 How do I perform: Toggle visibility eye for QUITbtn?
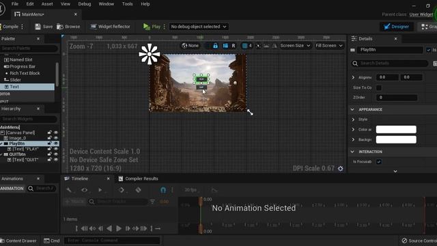pyautogui.click(x=56, y=154)
